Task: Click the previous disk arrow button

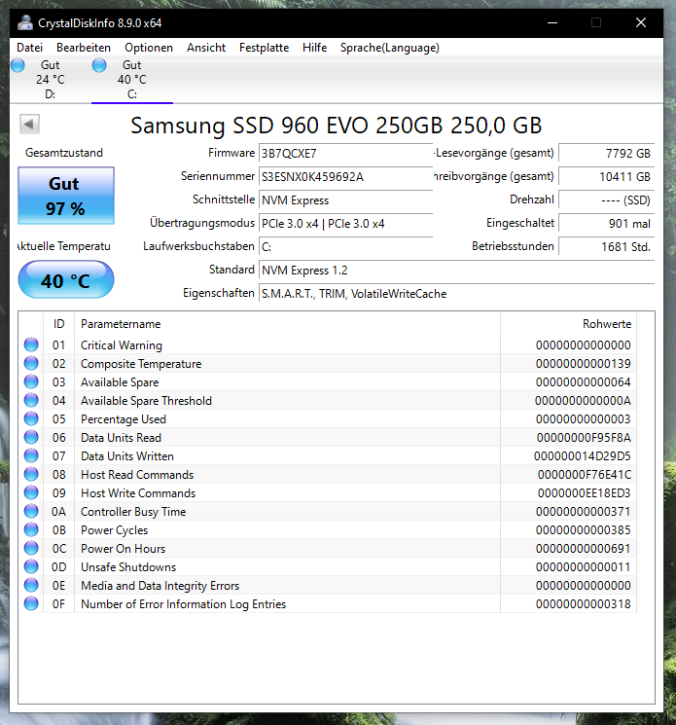Action: point(29,124)
